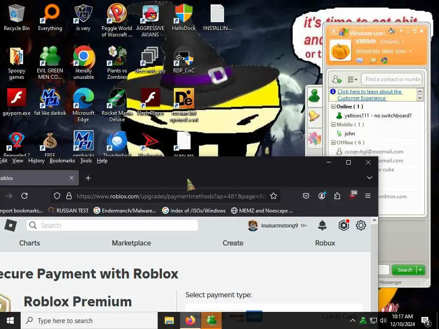The height and width of the screenshot is (329, 439).
Task: Show hidden system tray icons
Action: [353, 320]
